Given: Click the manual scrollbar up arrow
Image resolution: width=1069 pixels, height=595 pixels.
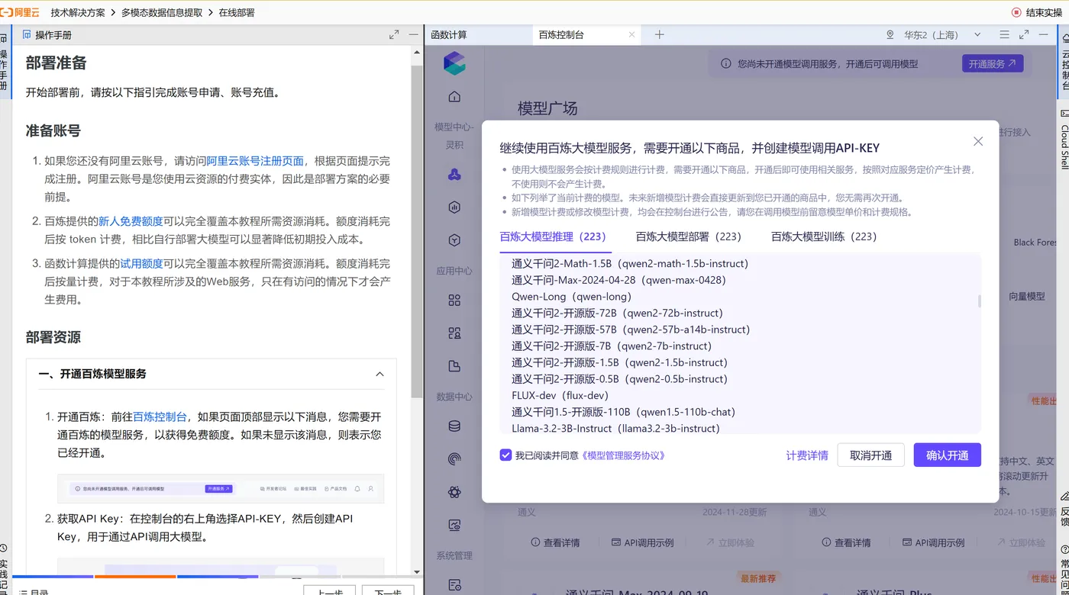Looking at the screenshot, I should pos(417,53).
